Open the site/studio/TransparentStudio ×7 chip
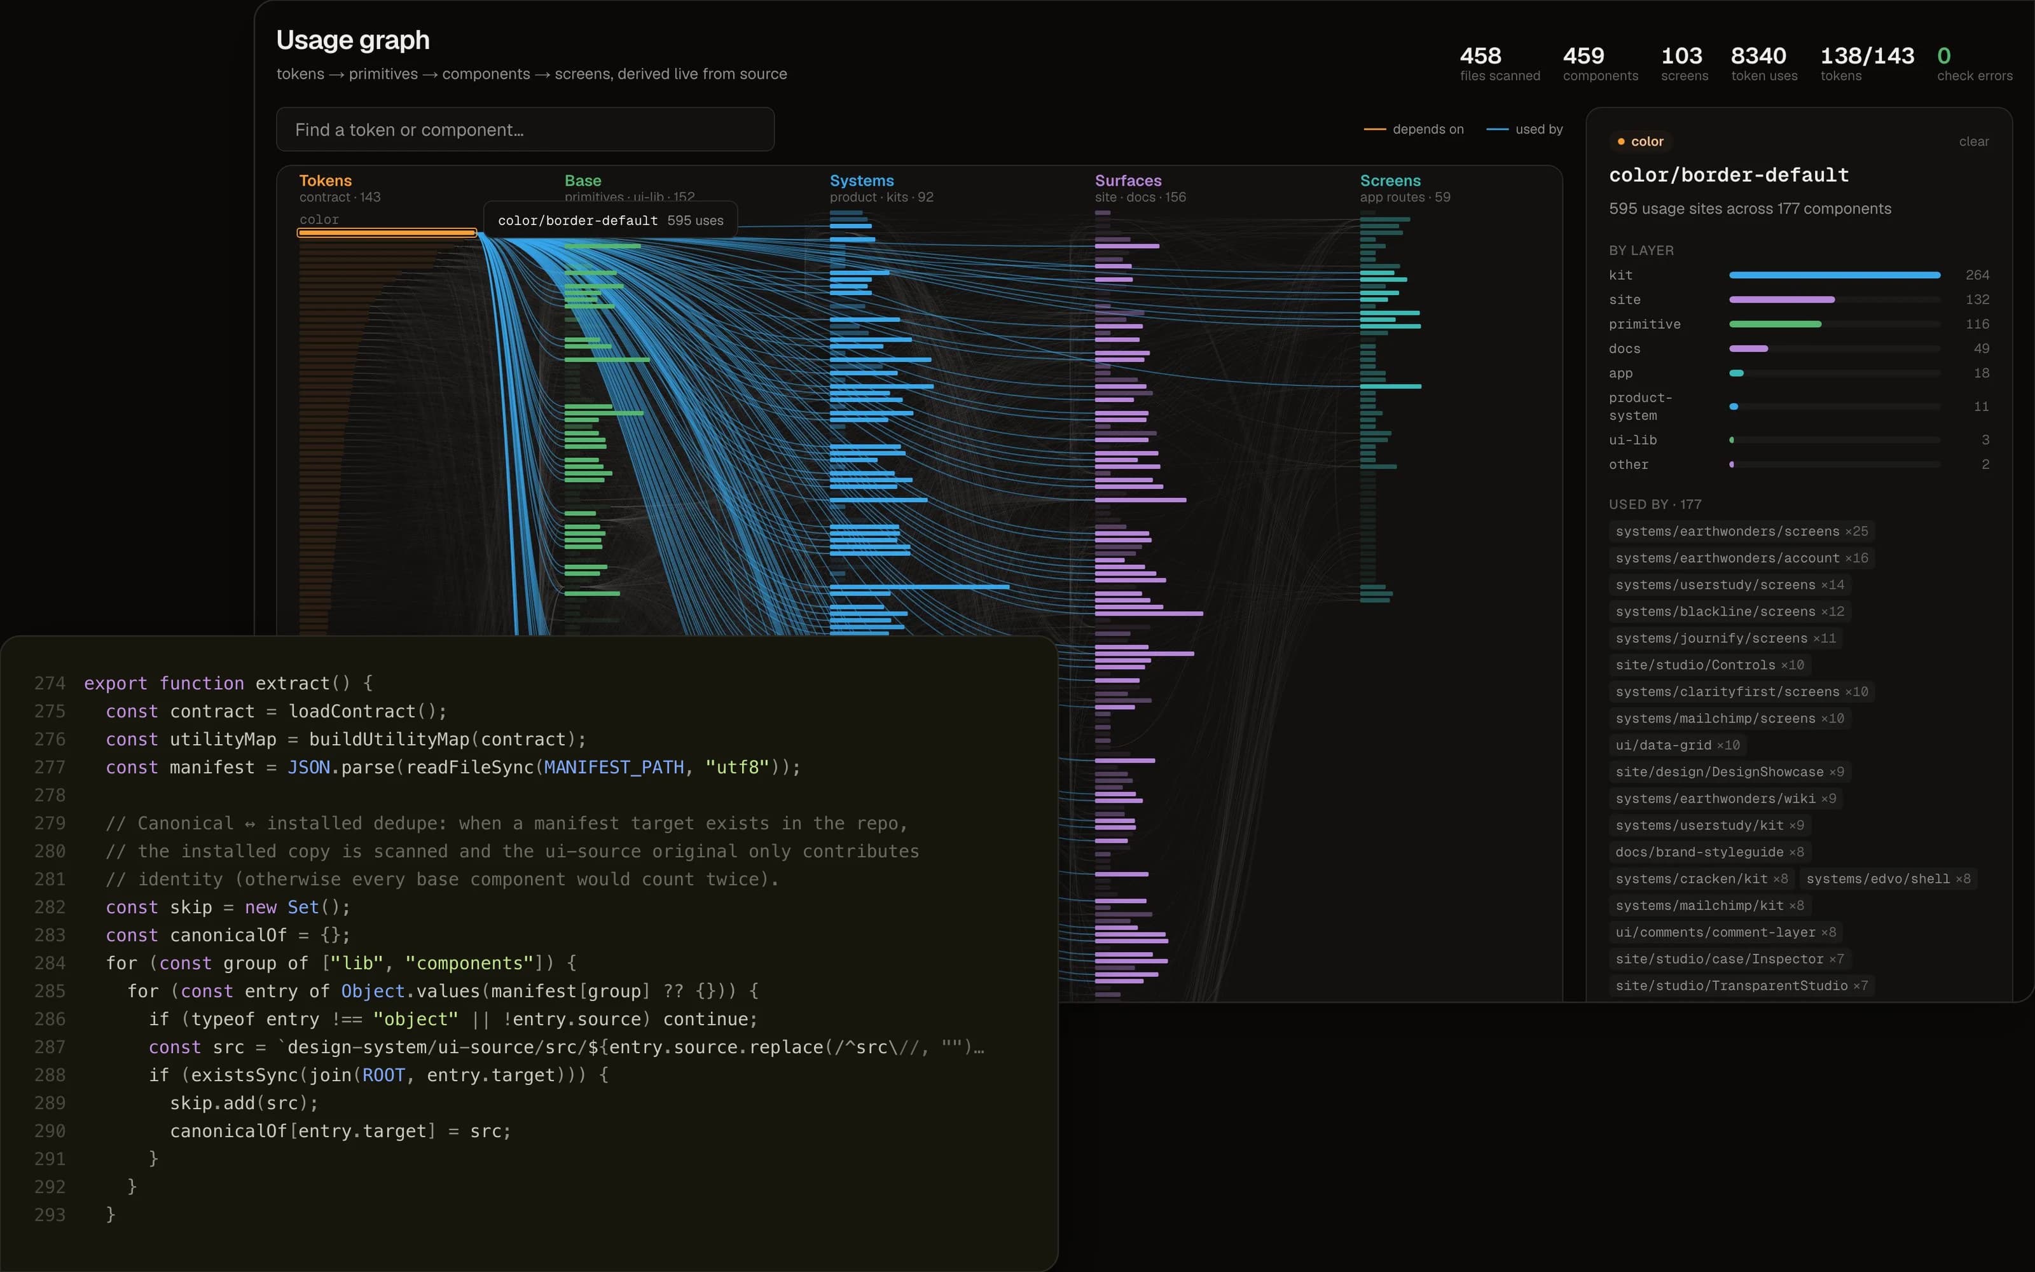The image size is (2035, 1272). 1742,986
